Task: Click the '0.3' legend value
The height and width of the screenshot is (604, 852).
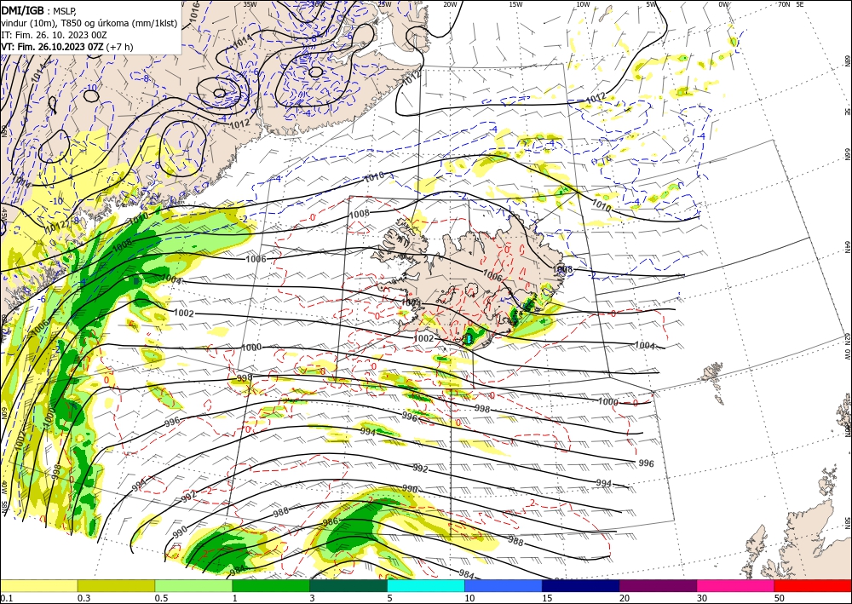Action: (x=83, y=598)
